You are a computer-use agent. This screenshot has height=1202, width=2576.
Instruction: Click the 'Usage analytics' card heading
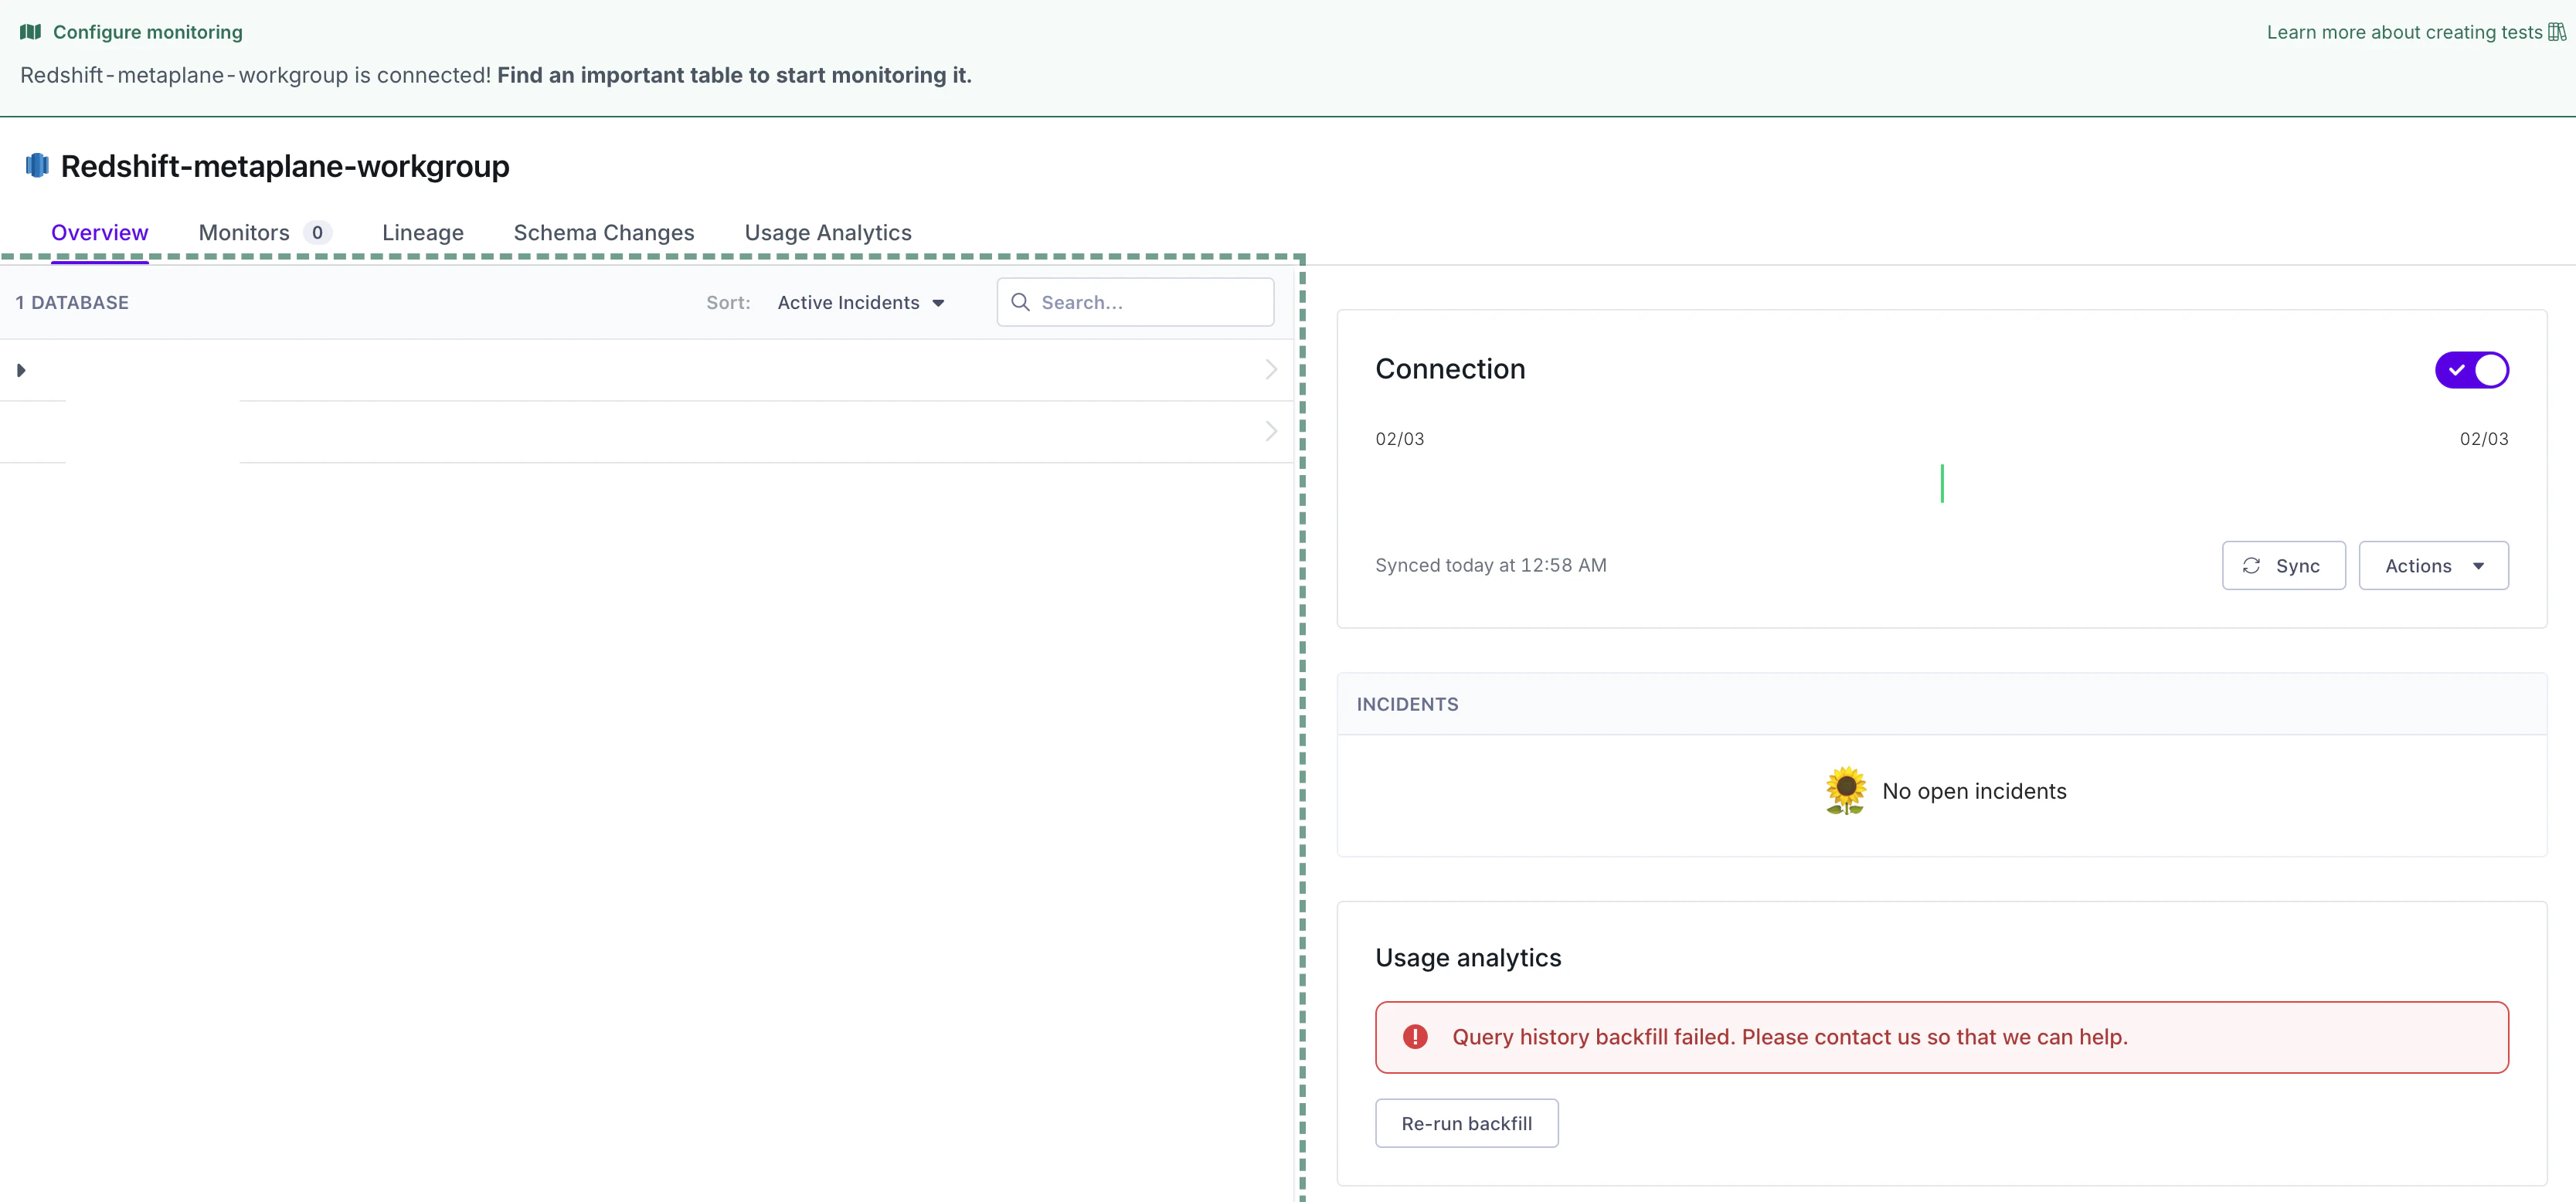coord(1468,958)
